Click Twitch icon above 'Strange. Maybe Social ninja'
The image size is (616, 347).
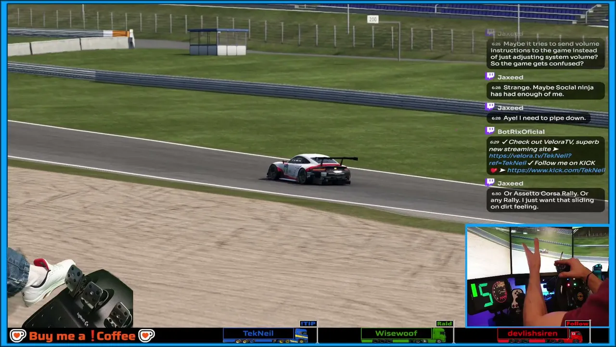(490, 76)
